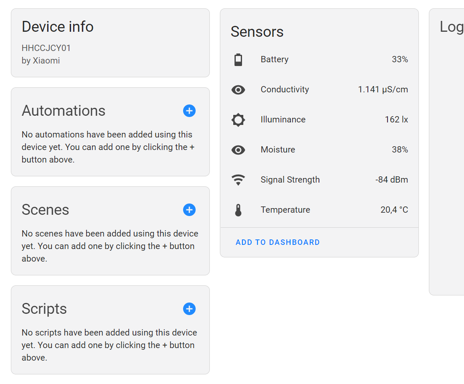464x384 pixels.
Task: Select the Moisture eye icon
Action: [x=238, y=150]
